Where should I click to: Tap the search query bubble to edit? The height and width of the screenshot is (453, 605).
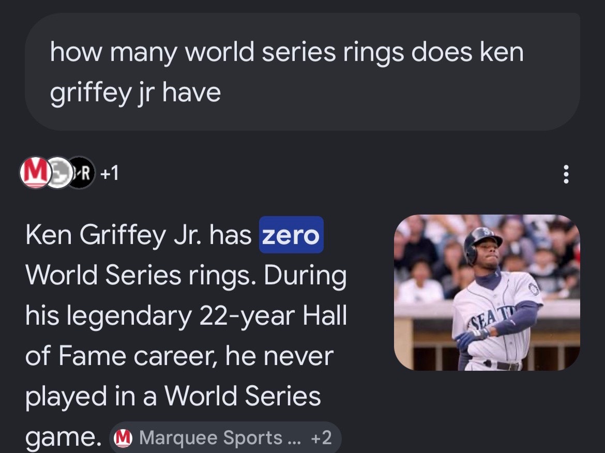303,72
